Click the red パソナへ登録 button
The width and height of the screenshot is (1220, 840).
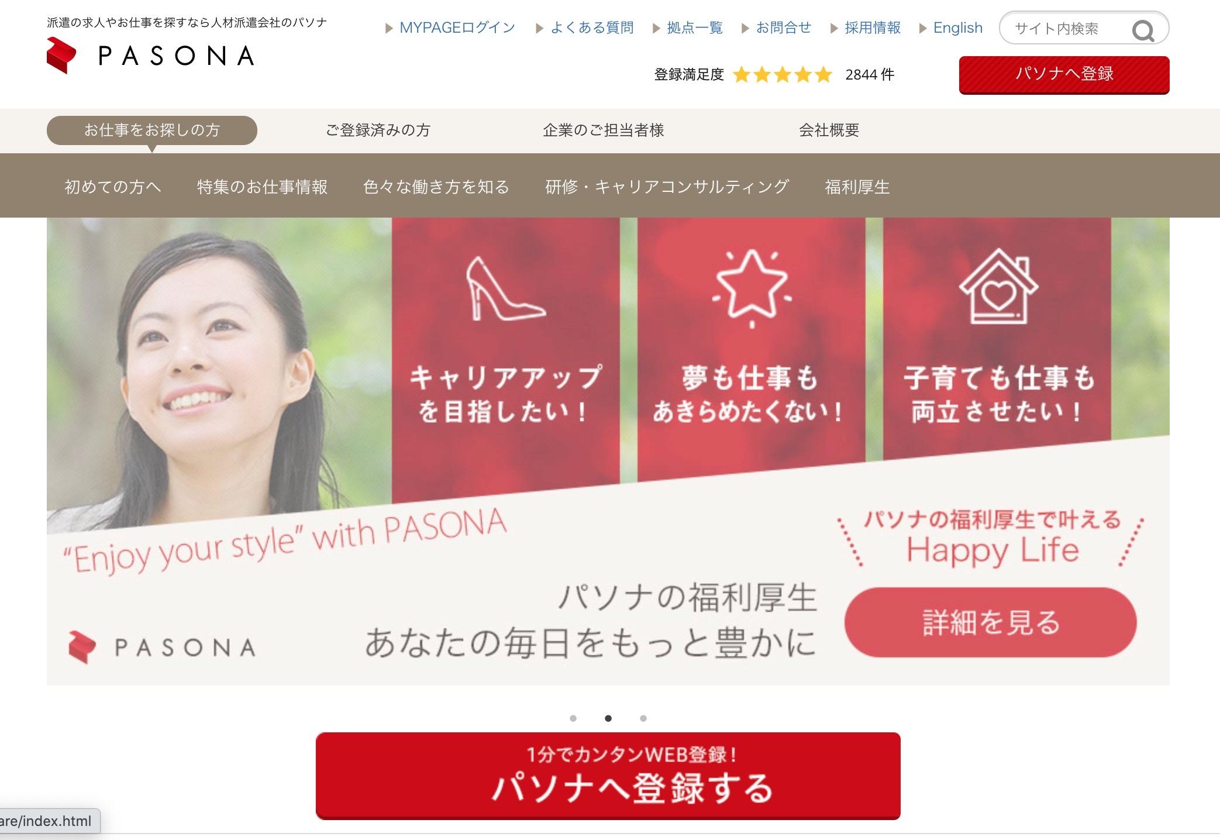coord(1064,74)
